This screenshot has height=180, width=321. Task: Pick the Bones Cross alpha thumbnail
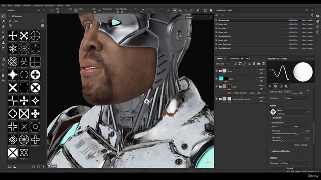pos(13,36)
